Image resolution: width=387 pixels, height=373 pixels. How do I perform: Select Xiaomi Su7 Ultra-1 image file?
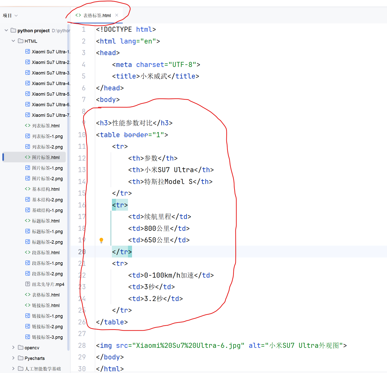point(48,52)
